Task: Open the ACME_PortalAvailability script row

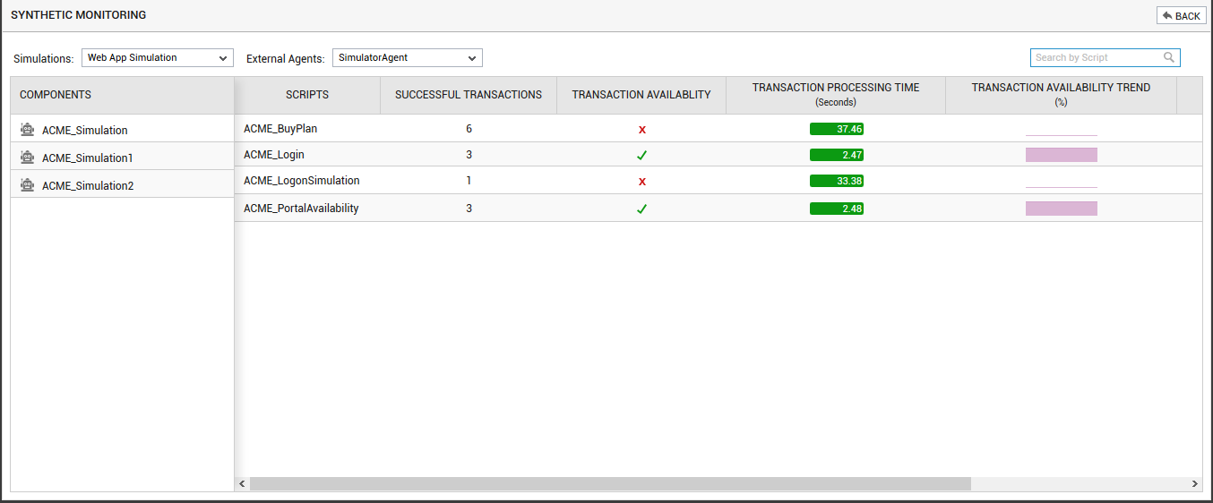Action: (718, 209)
